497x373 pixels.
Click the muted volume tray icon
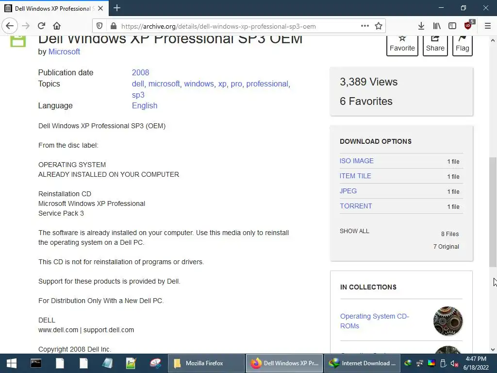point(454,363)
